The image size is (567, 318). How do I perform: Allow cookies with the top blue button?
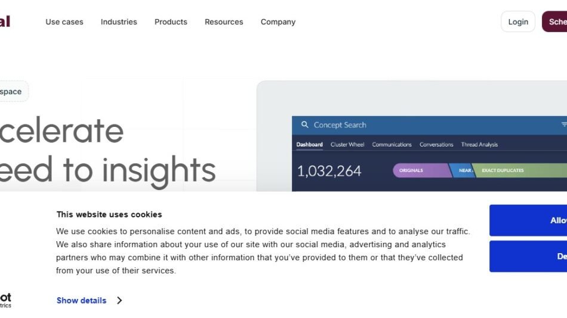click(x=528, y=220)
